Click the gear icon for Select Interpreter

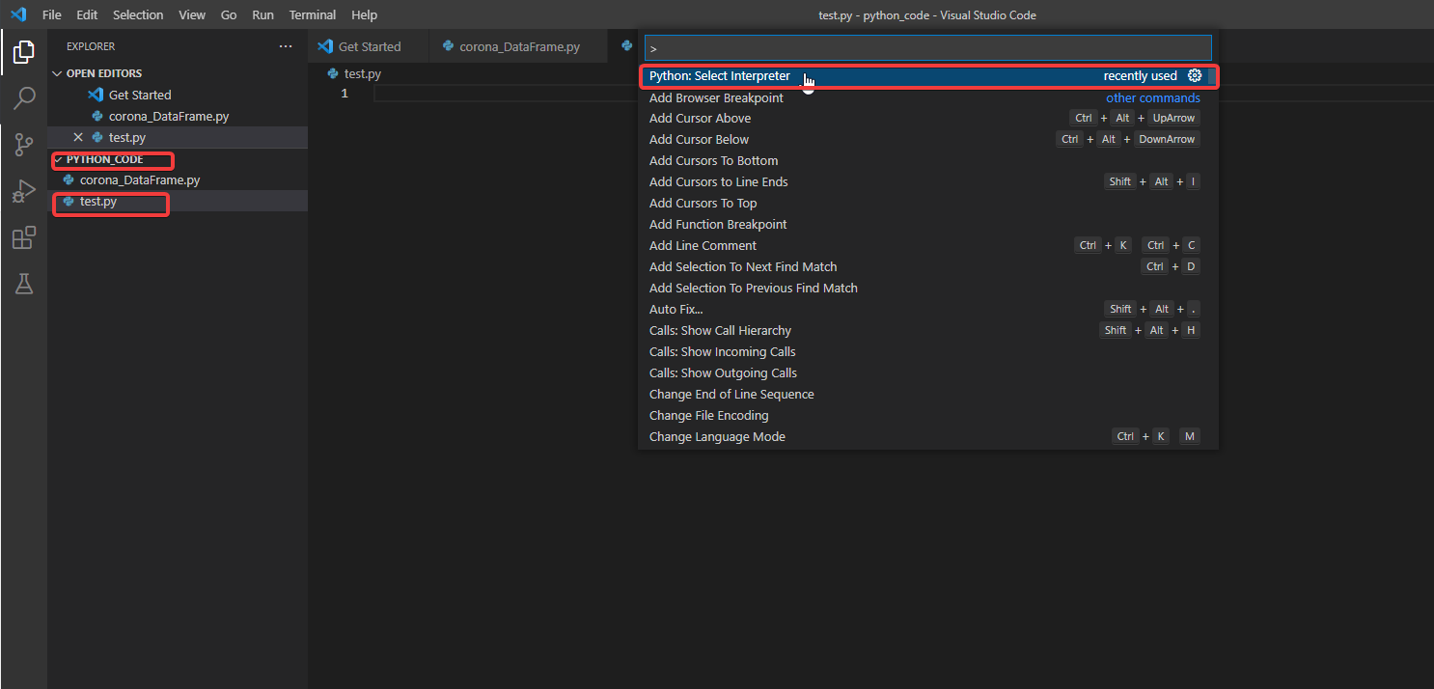click(1195, 76)
